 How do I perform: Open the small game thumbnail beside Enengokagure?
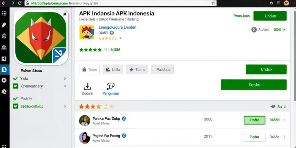coord(87,32)
